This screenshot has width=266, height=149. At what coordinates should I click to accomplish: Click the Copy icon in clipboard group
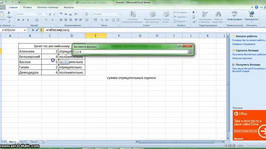click(x=9, y=17)
